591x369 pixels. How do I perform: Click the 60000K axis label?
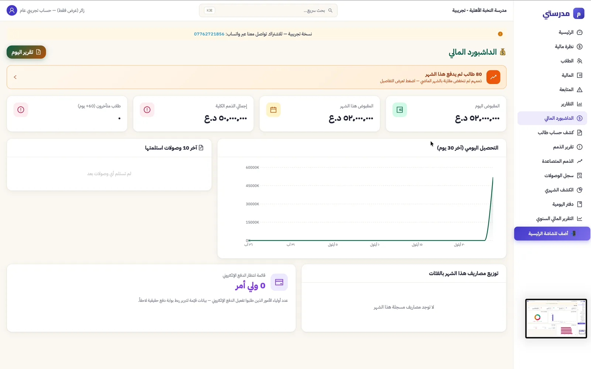coord(252,168)
